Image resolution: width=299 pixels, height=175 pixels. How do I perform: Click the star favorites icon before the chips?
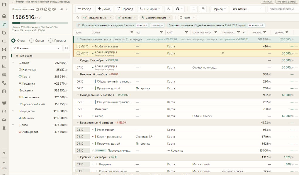pos(78,18)
